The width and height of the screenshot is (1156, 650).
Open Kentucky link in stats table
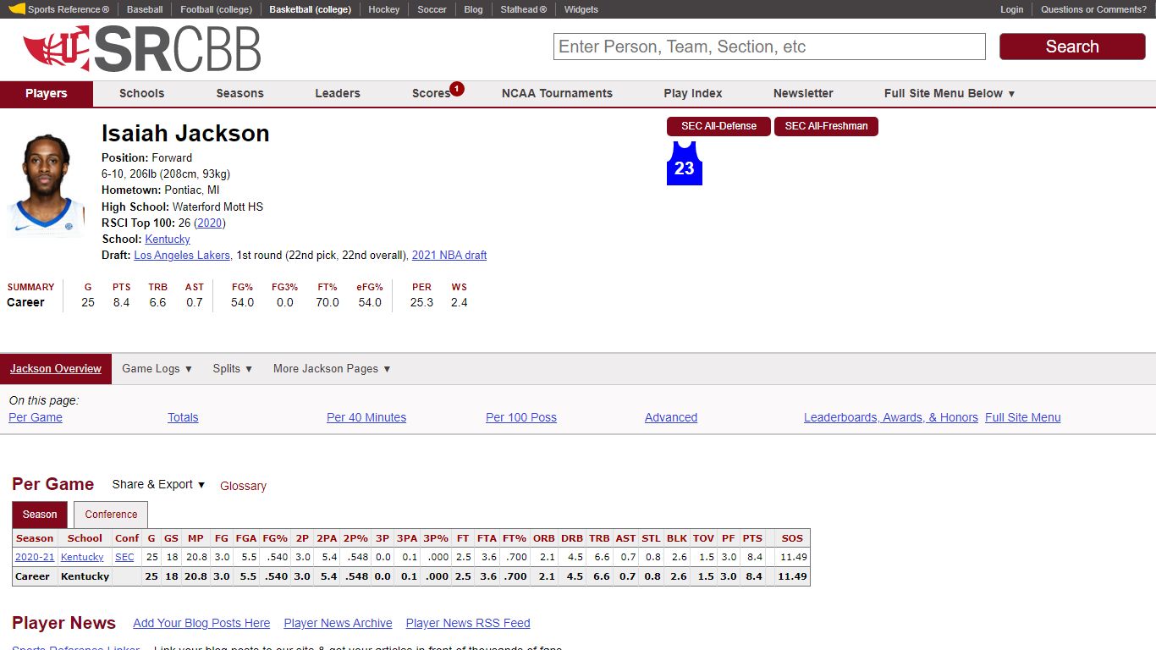[82, 557]
